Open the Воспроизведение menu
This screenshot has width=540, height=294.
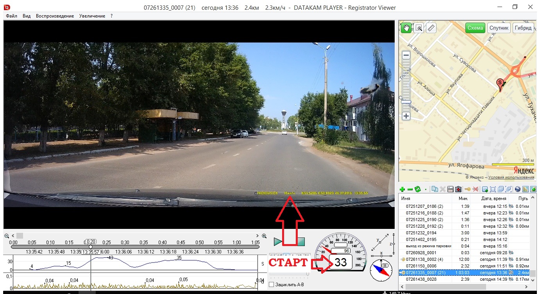(55, 16)
